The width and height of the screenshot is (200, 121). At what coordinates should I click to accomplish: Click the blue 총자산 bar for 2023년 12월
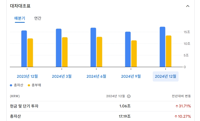(x=24, y=49)
